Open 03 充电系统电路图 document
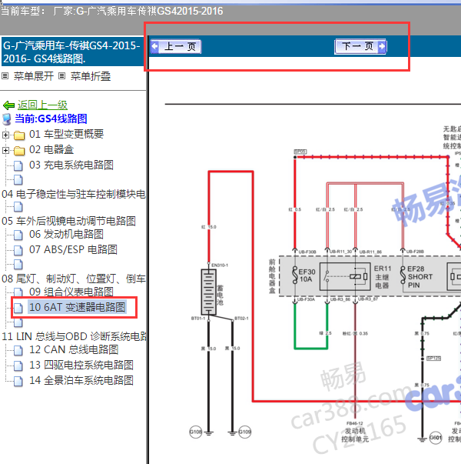The image size is (461, 464). [71, 165]
